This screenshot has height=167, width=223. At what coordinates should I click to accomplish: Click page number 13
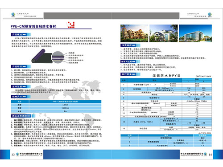pos(13,155)
